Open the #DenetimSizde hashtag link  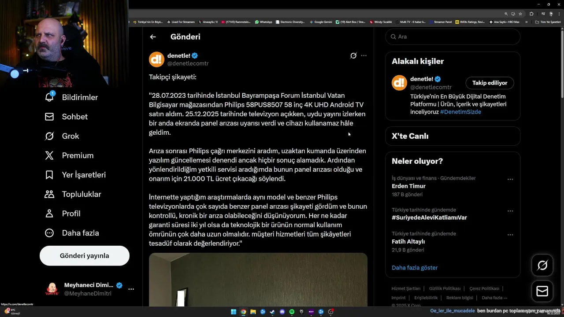point(460,112)
